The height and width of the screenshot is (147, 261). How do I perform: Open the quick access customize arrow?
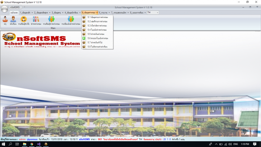pyautogui.click(x=24, y=7)
